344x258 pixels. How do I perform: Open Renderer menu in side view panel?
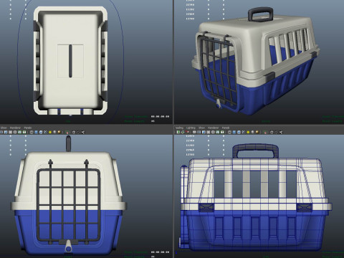214,128
